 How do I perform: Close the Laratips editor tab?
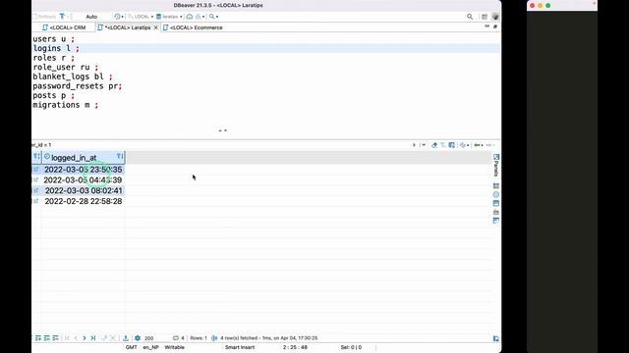point(155,27)
